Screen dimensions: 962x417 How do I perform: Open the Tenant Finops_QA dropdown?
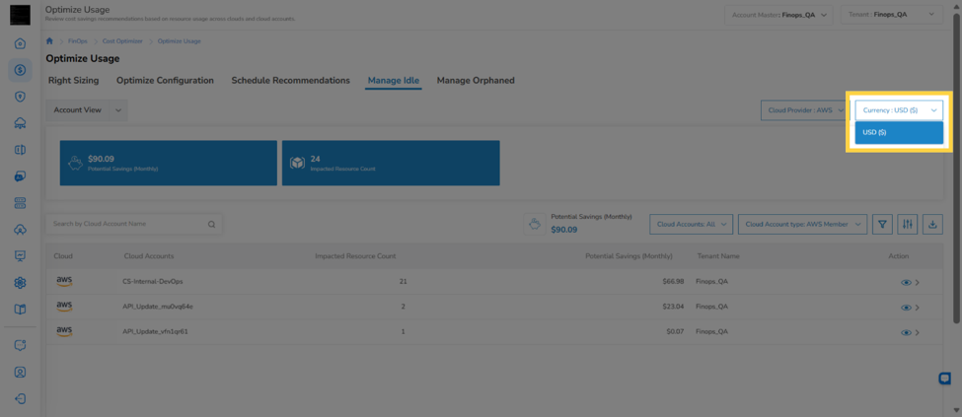pyautogui.click(x=891, y=14)
